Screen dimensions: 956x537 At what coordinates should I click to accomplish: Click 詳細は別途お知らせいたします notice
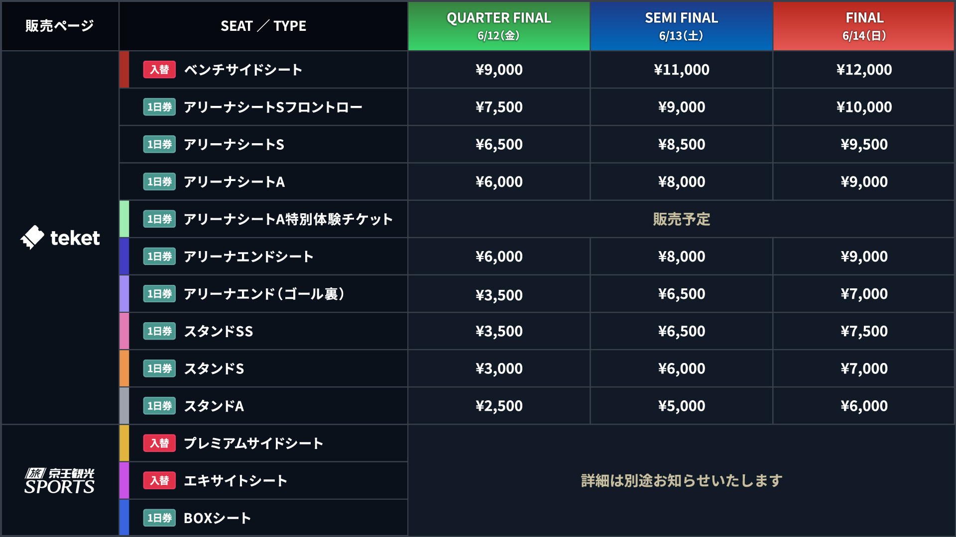pyautogui.click(x=681, y=480)
